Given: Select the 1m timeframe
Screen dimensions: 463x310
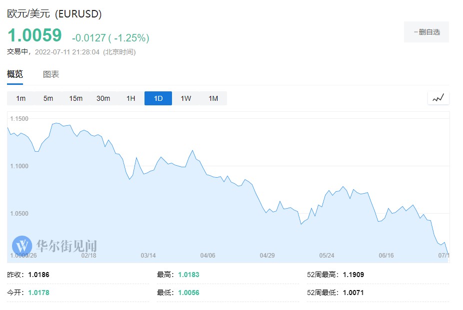Looking at the screenshot, I should pos(20,98).
